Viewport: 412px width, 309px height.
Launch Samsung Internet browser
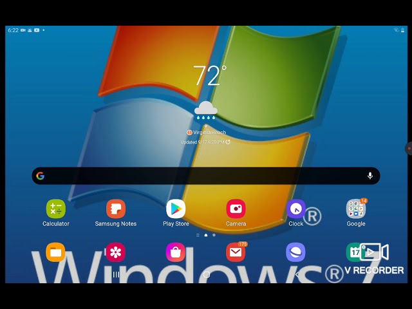pyautogui.click(x=296, y=252)
